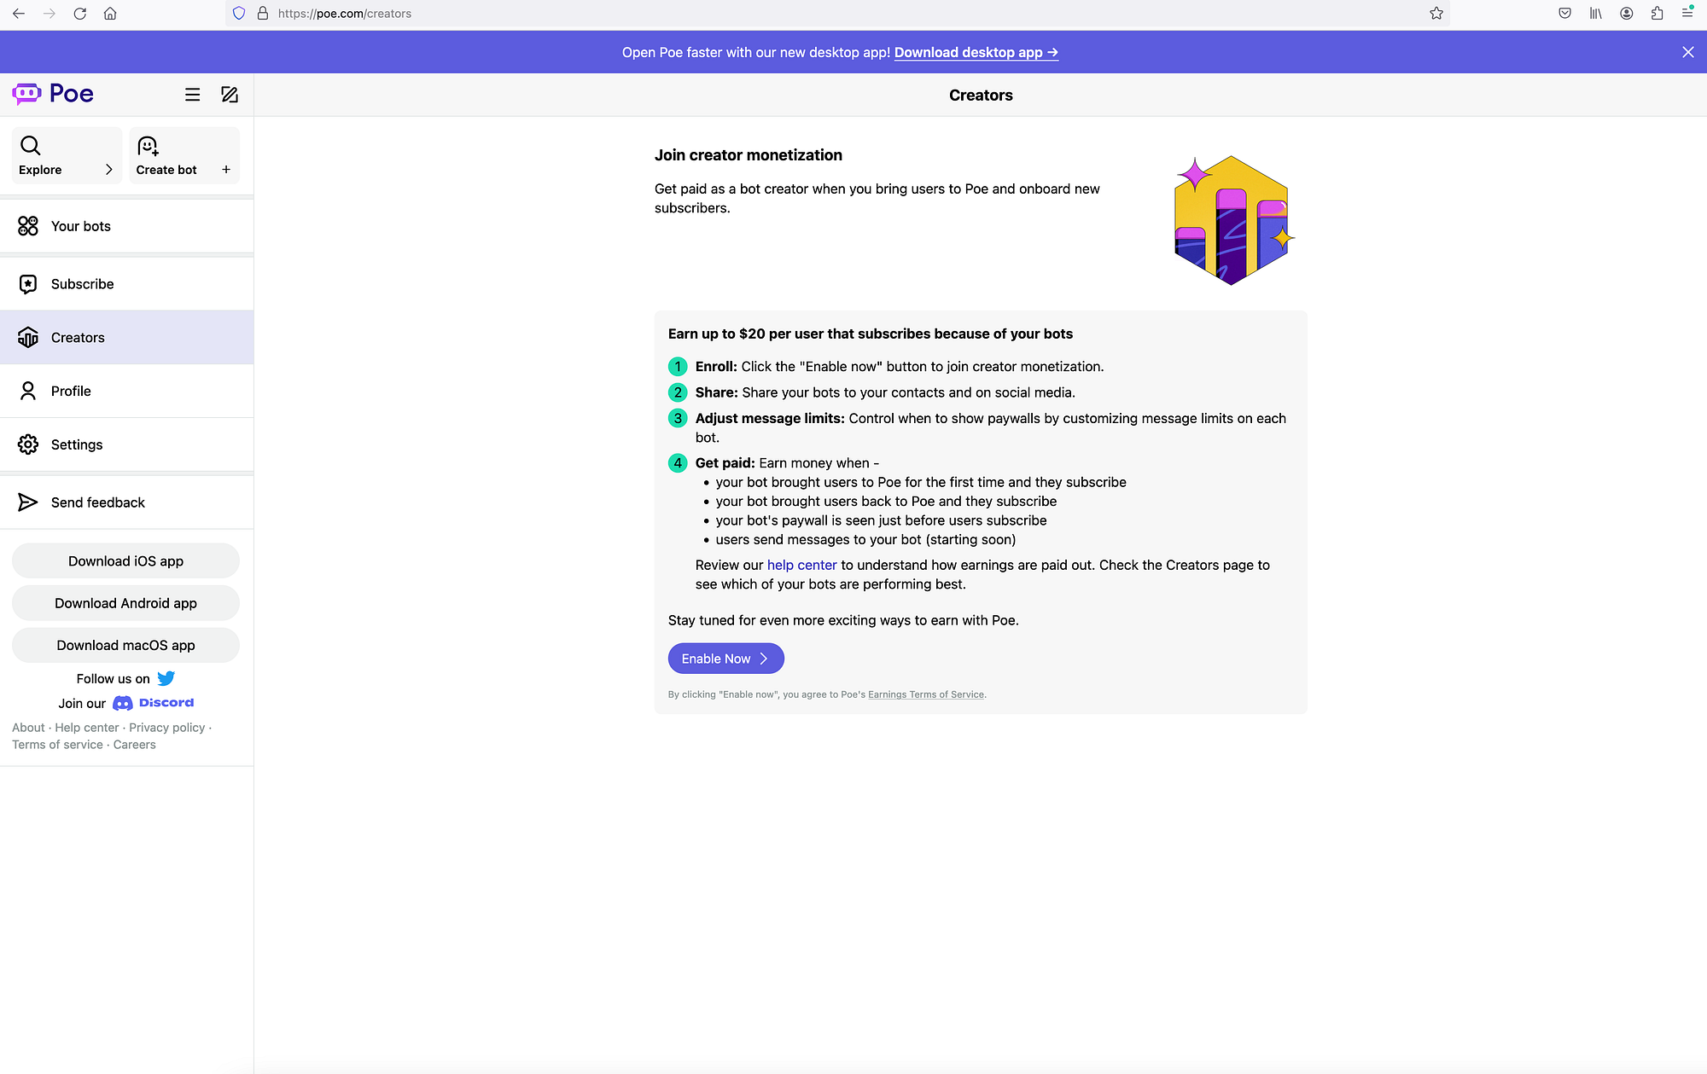Click the Explore label
This screenshot has height=1074, width=1707.
click(40, 170)
